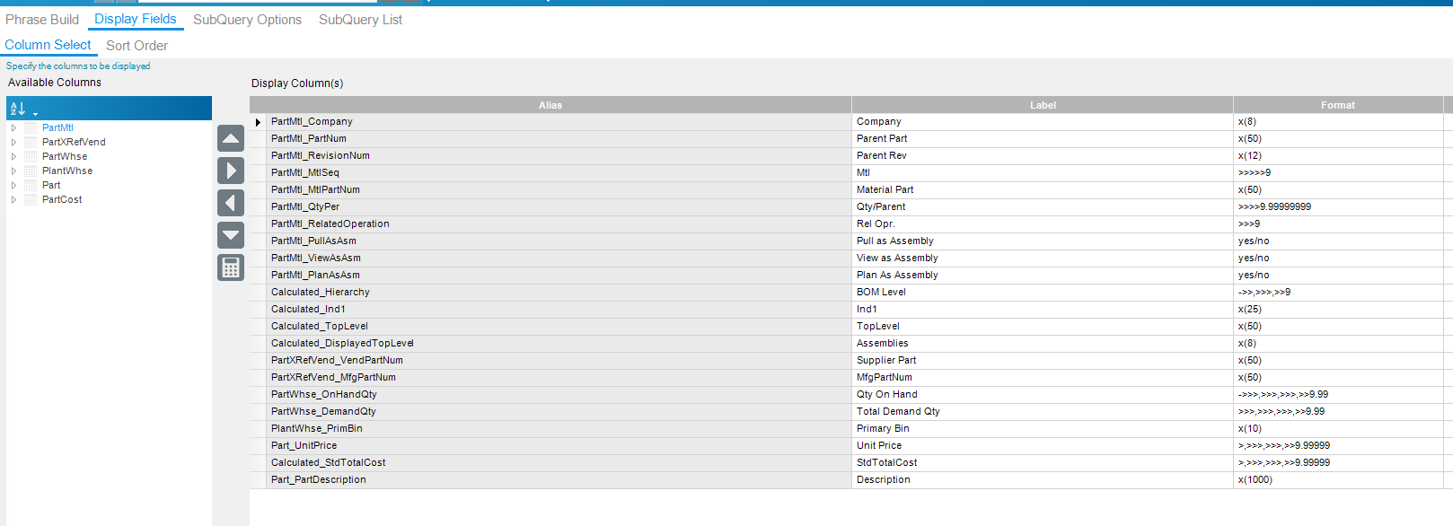Screen dimensions: 1453x526
Task: Click the PartMtl table icon
Action: [x=31, y=127]
